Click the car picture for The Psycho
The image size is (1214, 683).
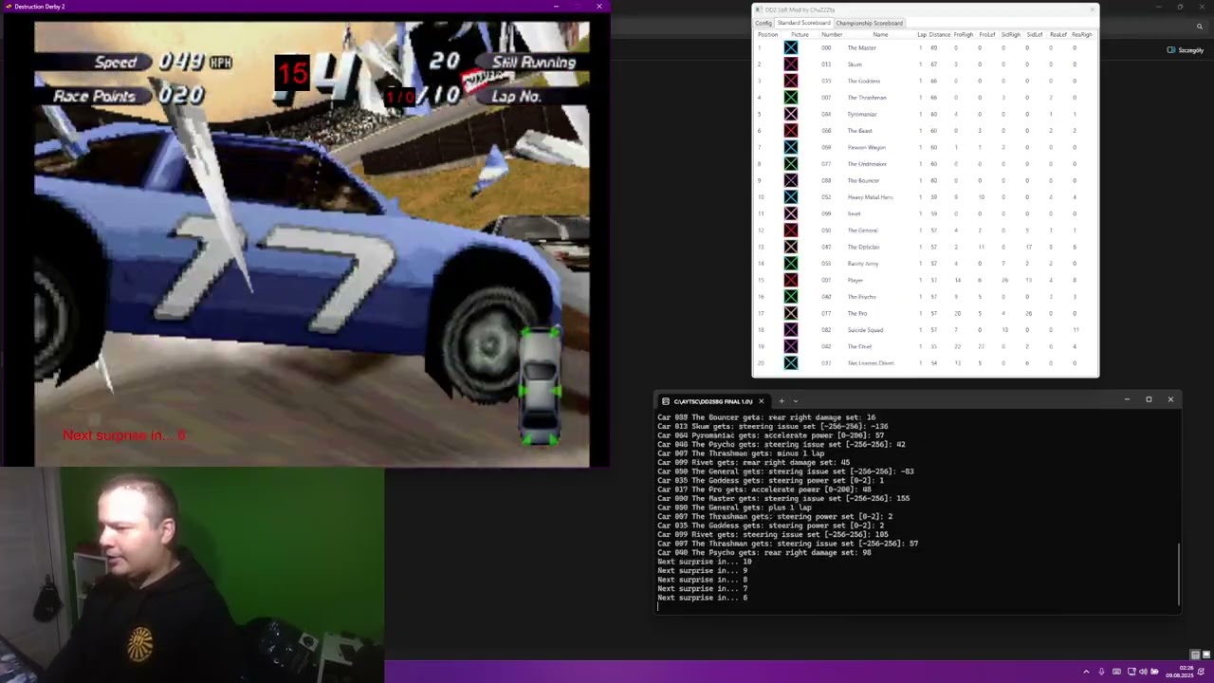(x=791, y=297)
